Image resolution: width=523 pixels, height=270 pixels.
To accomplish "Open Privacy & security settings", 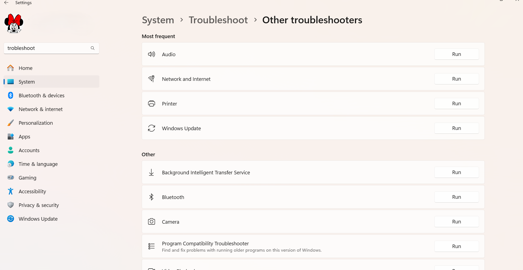I will (39, 205).
